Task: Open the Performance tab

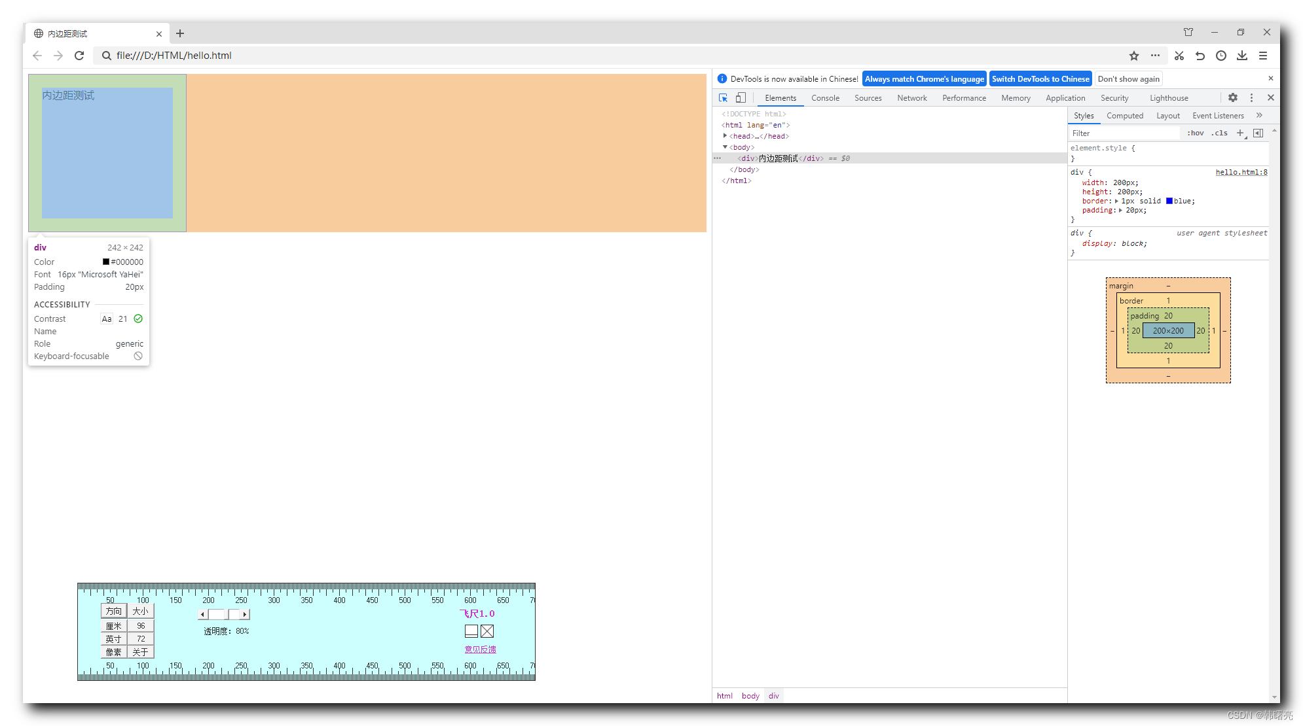Action: tap(964, 98)
